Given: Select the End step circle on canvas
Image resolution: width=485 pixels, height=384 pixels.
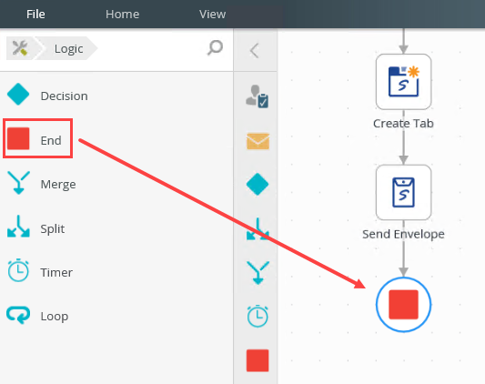Looking at the screenshot, I should click(x=404, y=305).
